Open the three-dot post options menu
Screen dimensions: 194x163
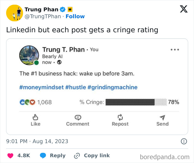(175, 50)
